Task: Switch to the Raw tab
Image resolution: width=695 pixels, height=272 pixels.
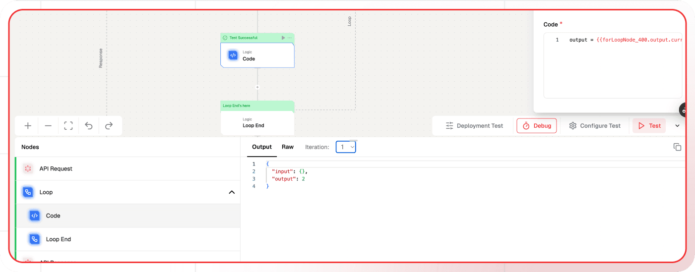Action: (x=288, y=147)
